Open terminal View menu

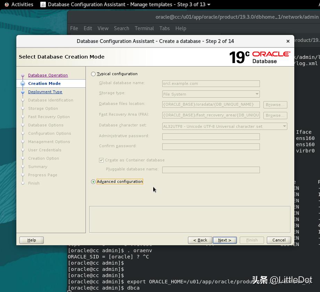pyautogui.click(x=103, y=28)
